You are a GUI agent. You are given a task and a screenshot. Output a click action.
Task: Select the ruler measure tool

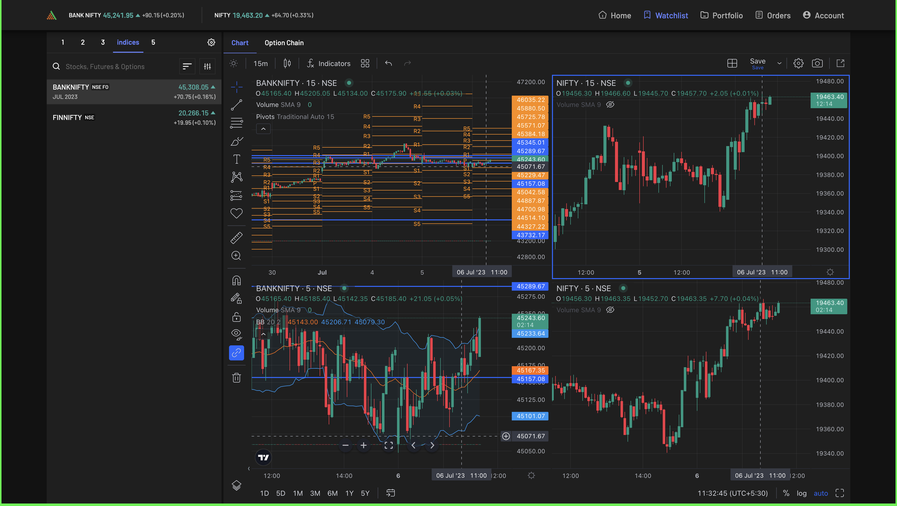point(237,238)
